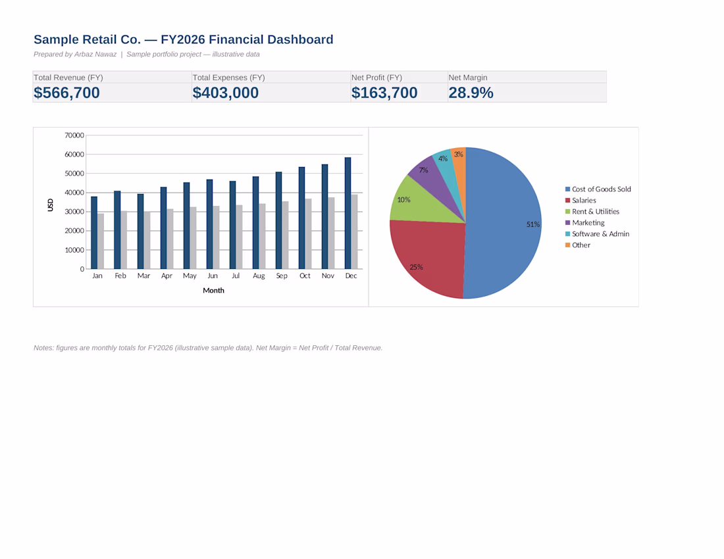The width and height of the screenshot is (724, 559).
Task: Click the gray September bar
Action: [286, 235]
